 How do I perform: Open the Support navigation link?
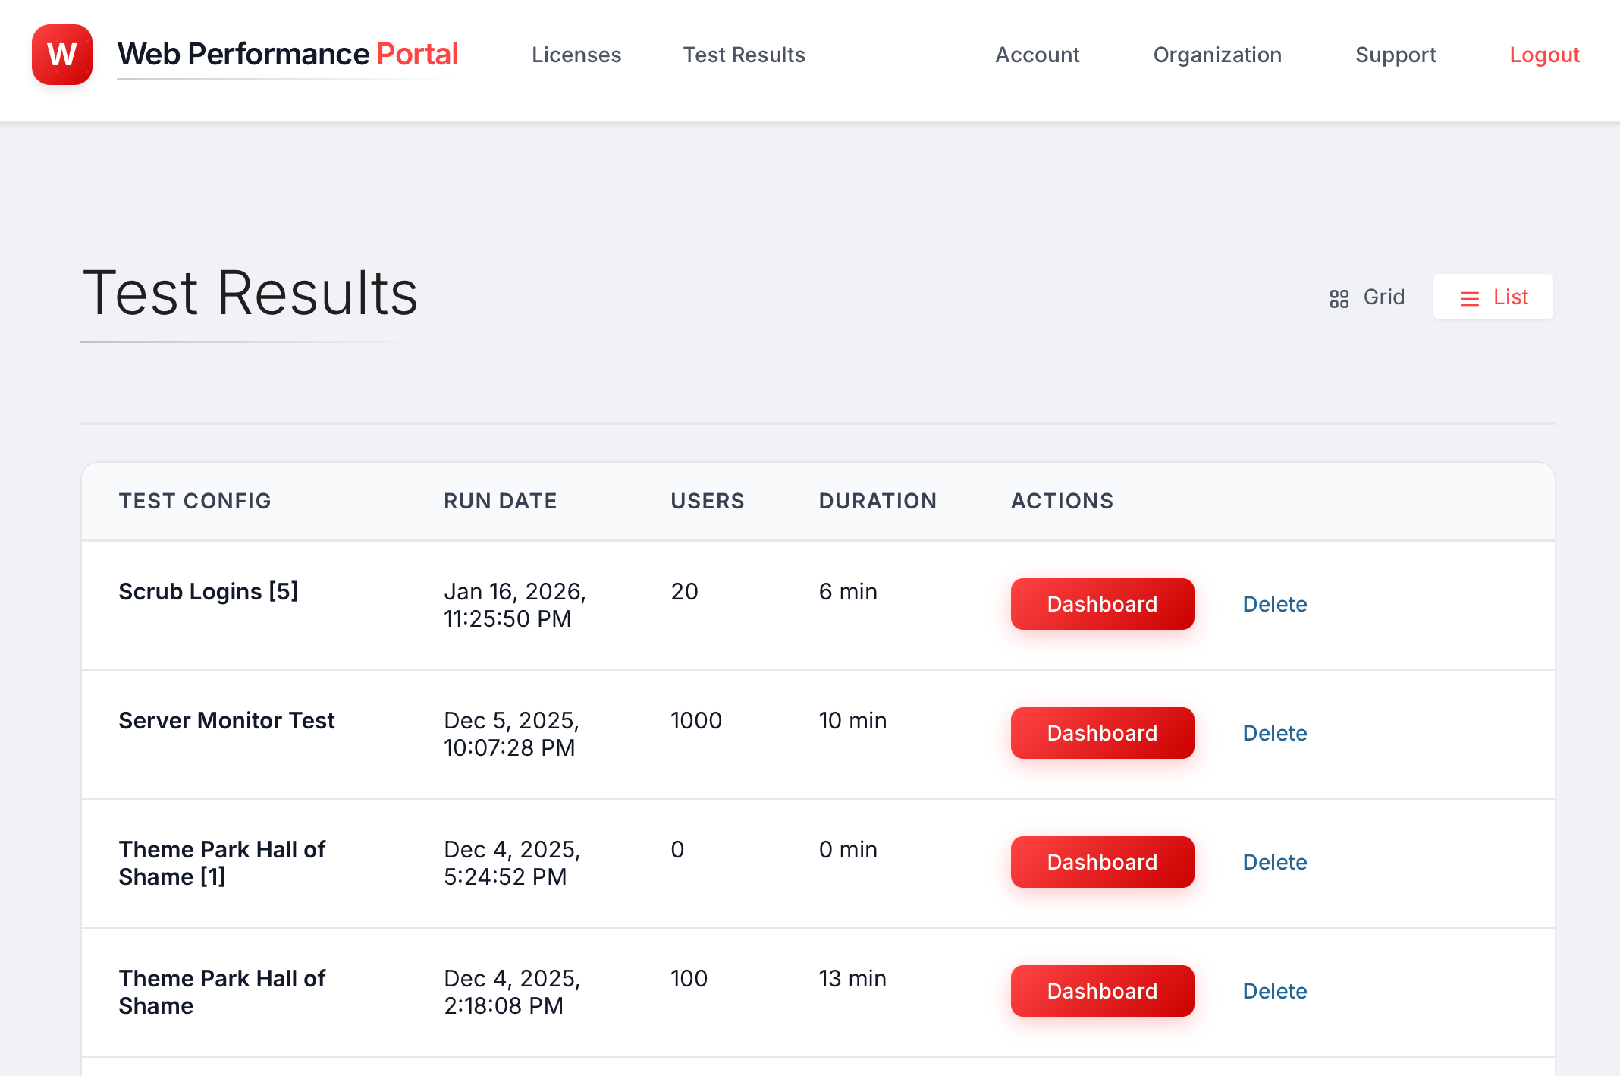pyautogui.click(x=1396, y=55)
